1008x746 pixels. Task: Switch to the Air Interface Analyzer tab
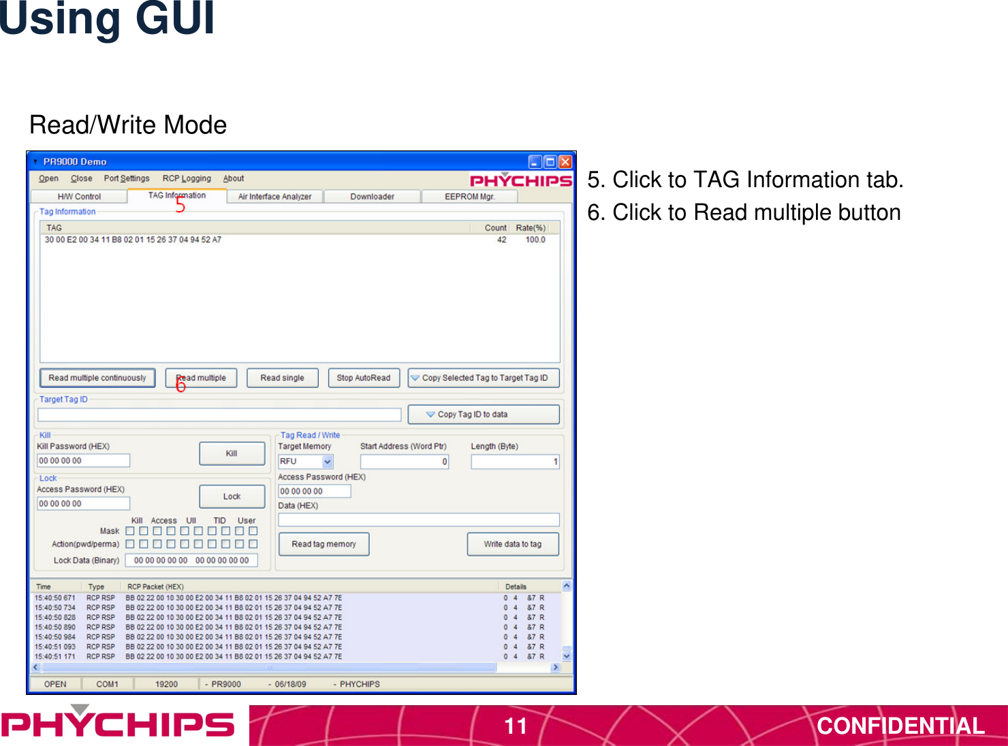click(275, 196)
